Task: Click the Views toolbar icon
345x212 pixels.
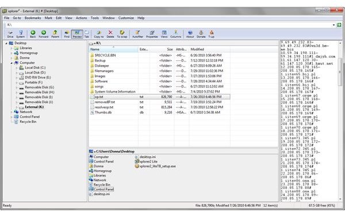Action: (164, 34)
